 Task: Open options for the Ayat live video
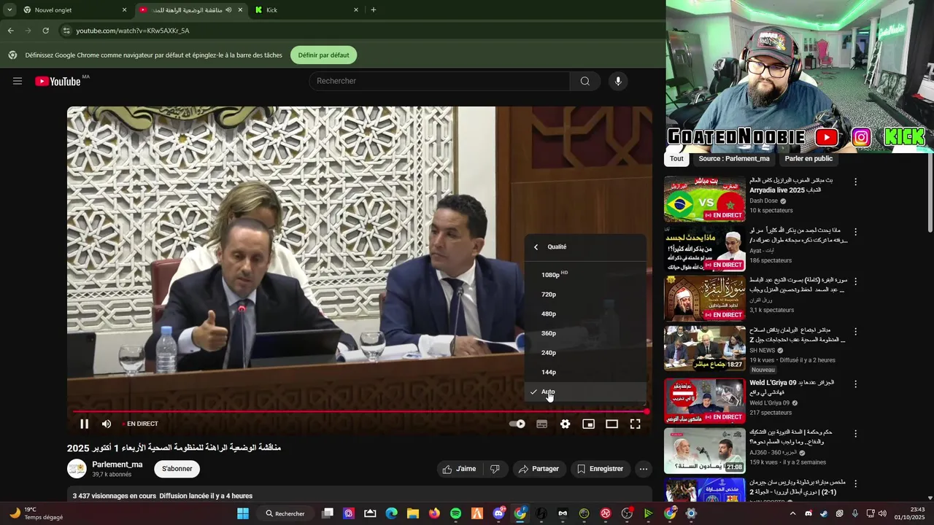855,232
